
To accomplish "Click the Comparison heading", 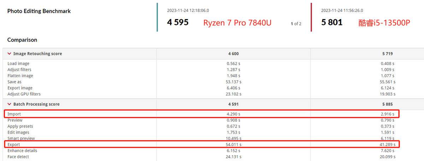I will click(x=22, y=40).
